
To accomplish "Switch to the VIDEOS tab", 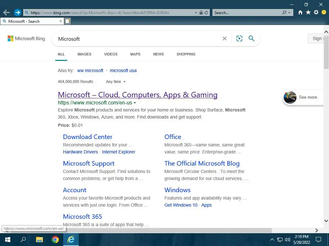I will coord(111,54).
